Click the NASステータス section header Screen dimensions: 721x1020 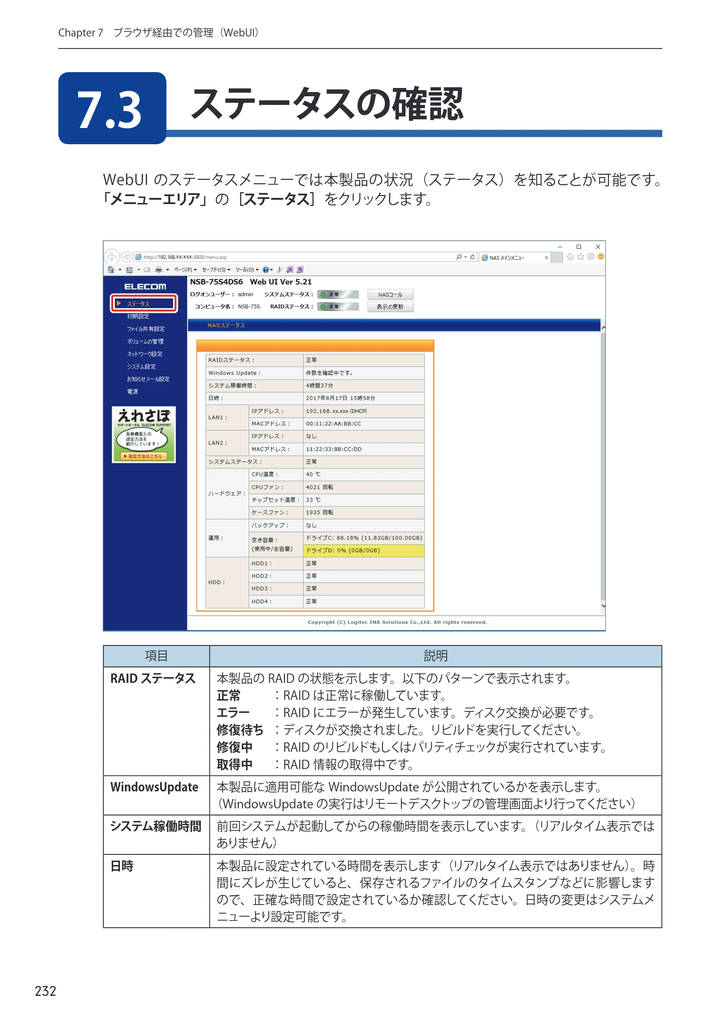coord(394,325)
